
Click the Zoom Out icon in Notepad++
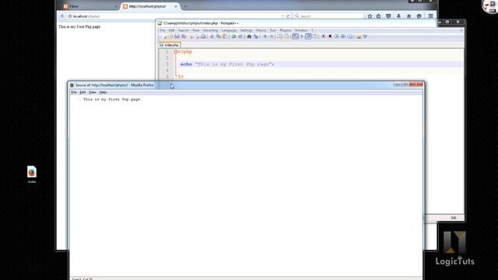coord(272,37)
